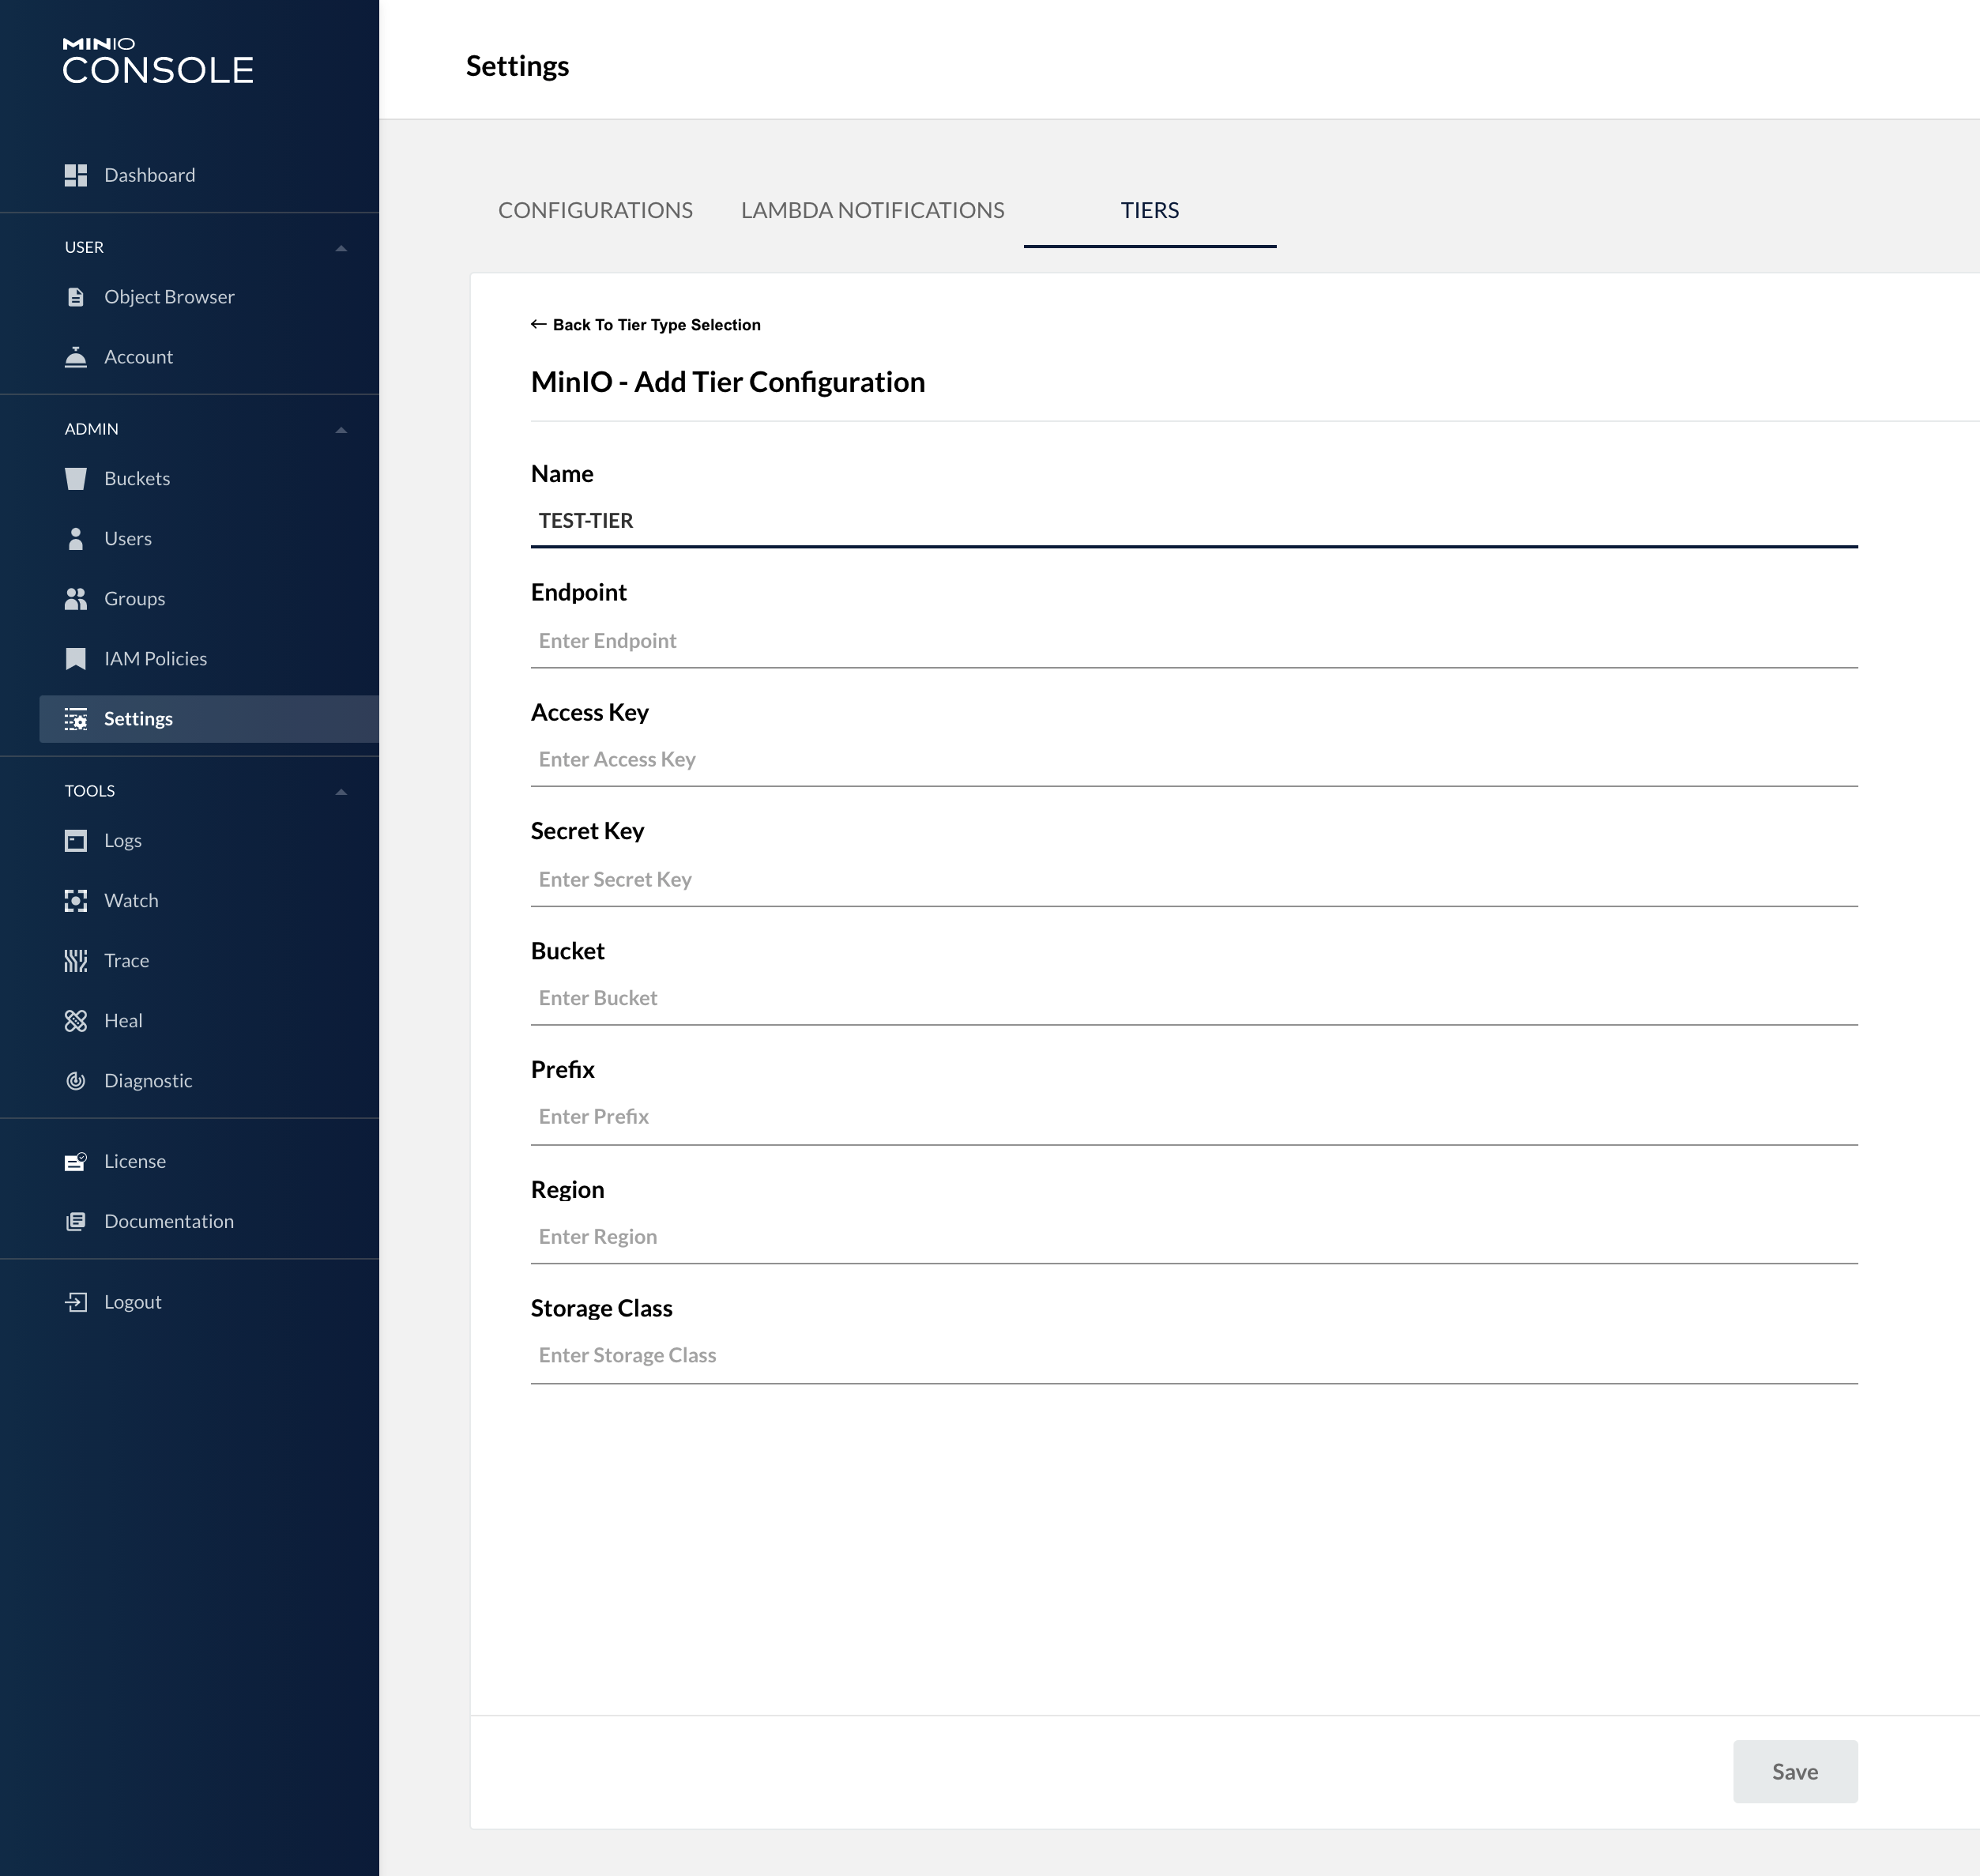1980x1876 pixels.
Task: Click the Heal bandage icon
Action: point(76,1021)
